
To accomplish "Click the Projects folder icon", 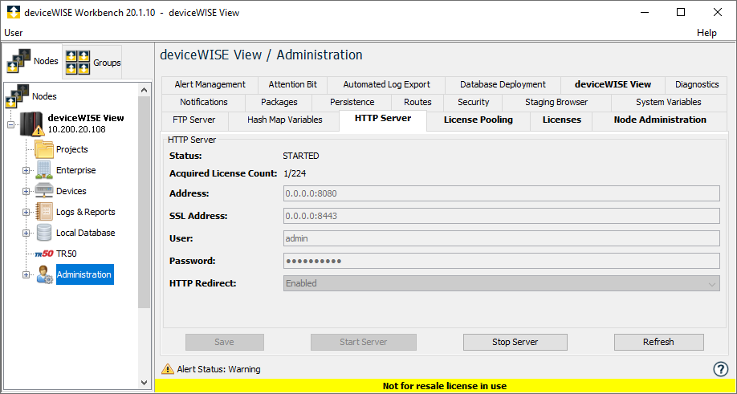I will pyautogui.click(x=44, y=149).
